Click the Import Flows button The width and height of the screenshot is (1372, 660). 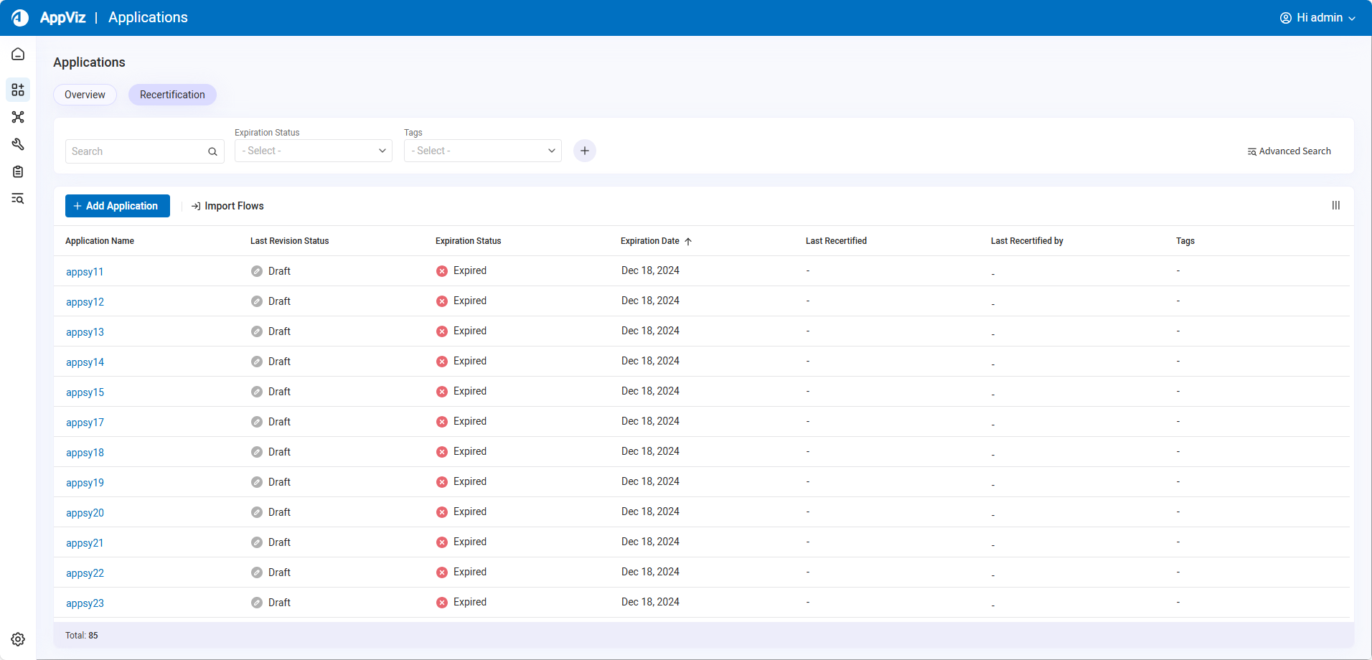pyautogui.click(x=227, y=206)
